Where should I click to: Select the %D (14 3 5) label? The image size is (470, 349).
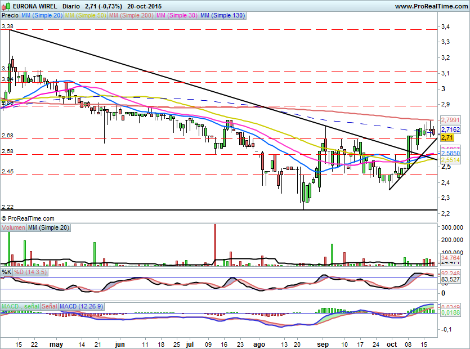pos(30,272)
